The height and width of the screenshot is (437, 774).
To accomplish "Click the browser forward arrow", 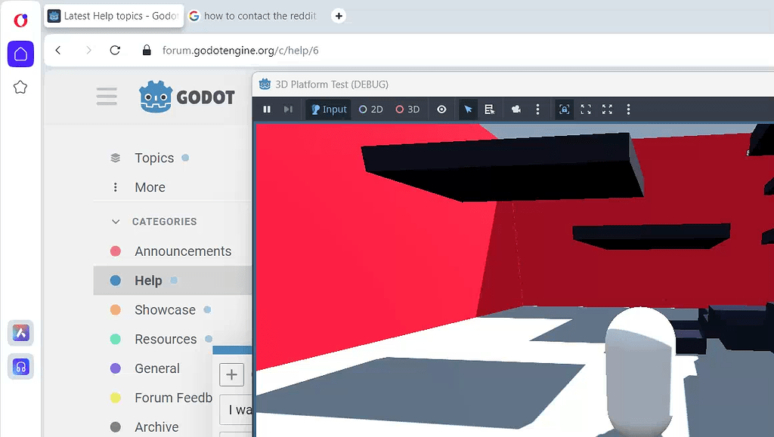I will [x=88, y=51].
